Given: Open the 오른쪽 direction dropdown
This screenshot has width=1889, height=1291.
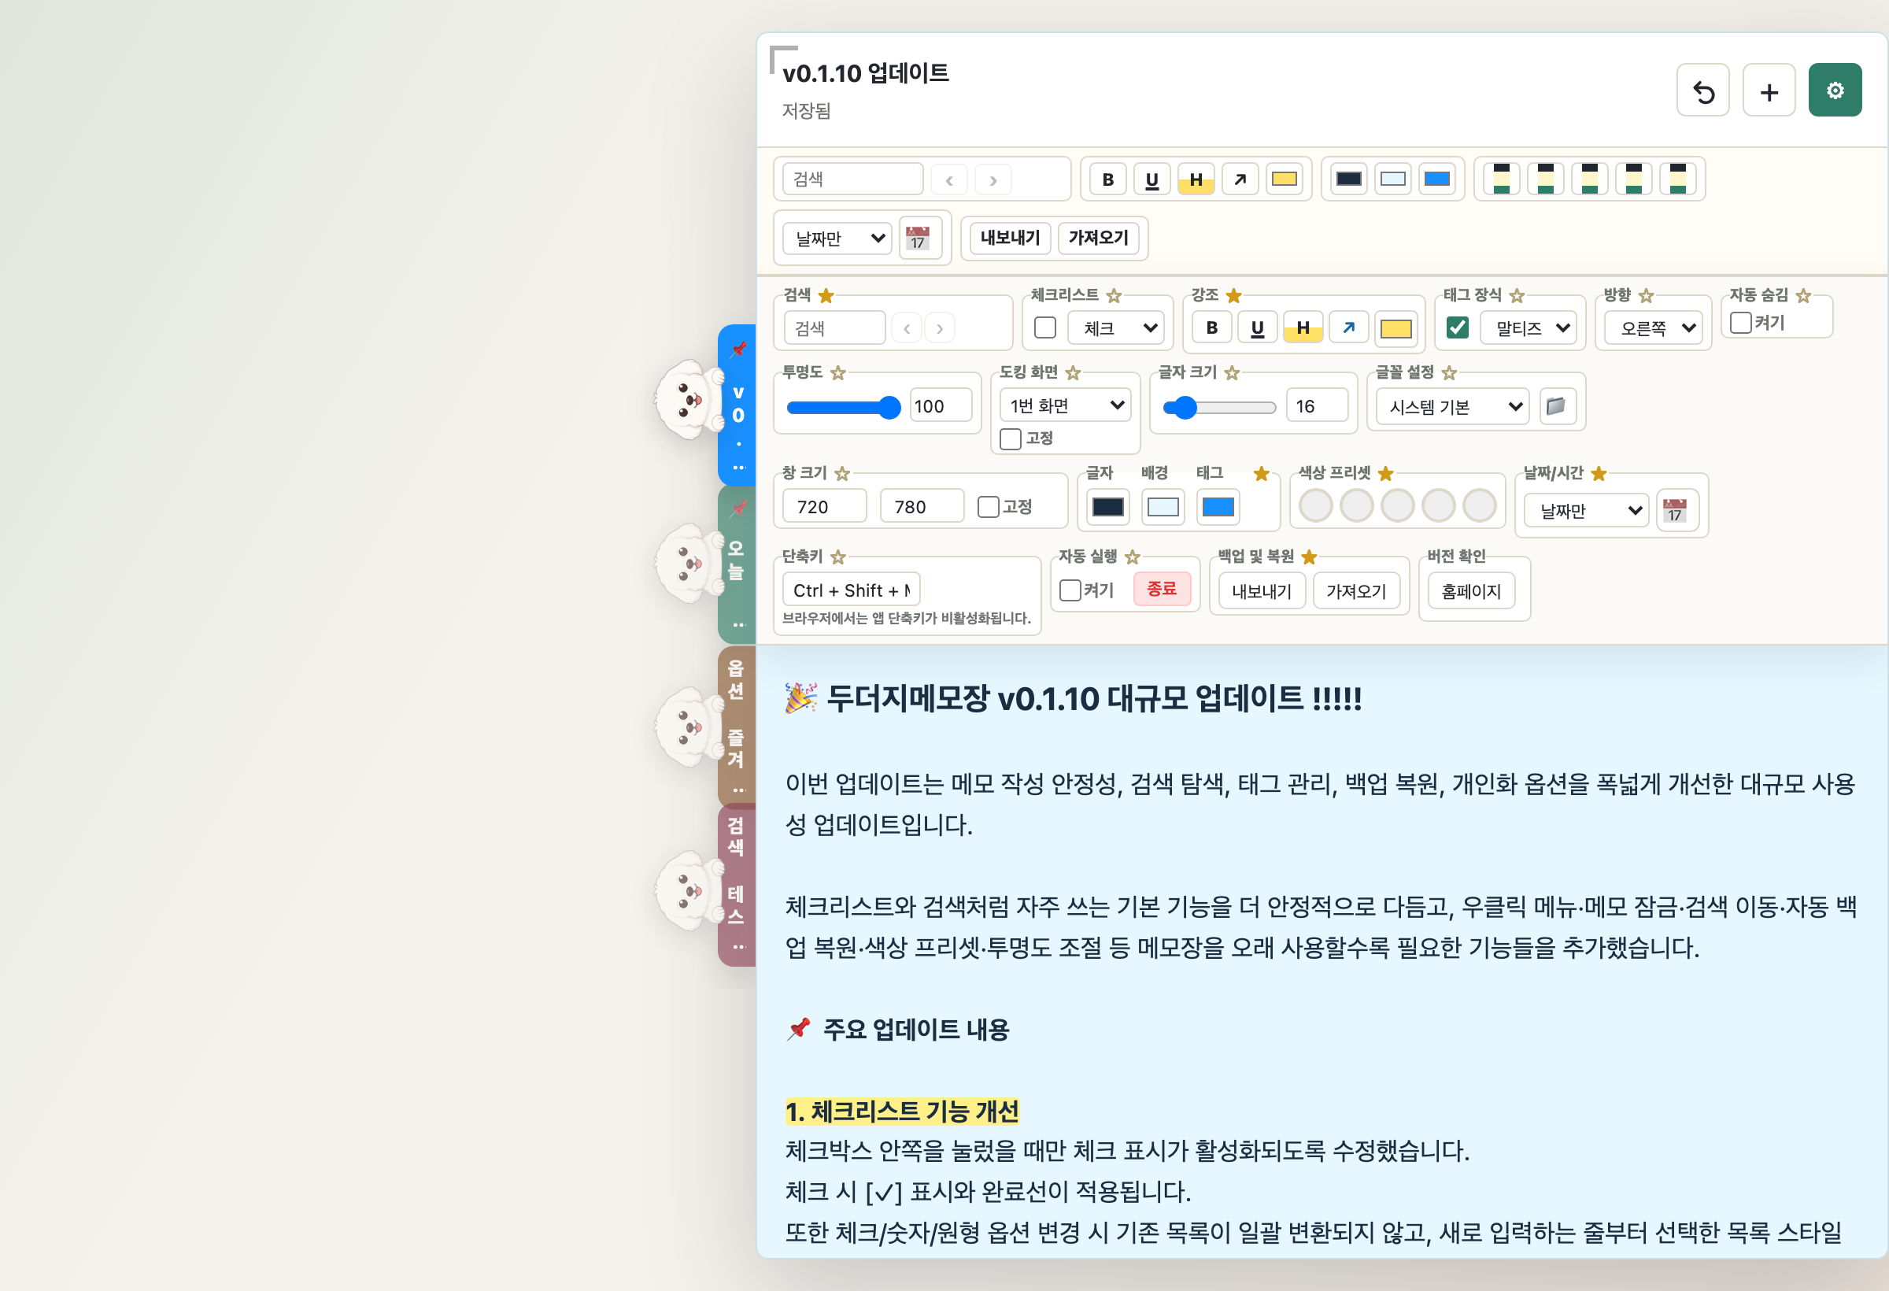Looking at the screenshot, I should tap(1654, 327).
